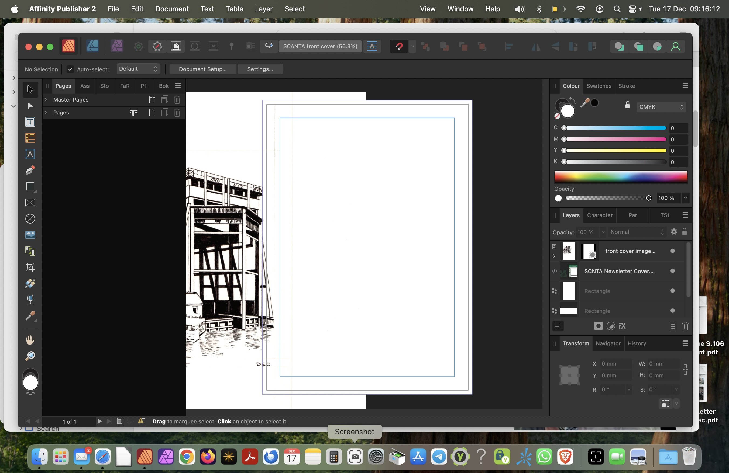The height and width of the screenshot is (473, 729).
Task: Toggle the Transform aspect ratio link
Action: [685, 370]
